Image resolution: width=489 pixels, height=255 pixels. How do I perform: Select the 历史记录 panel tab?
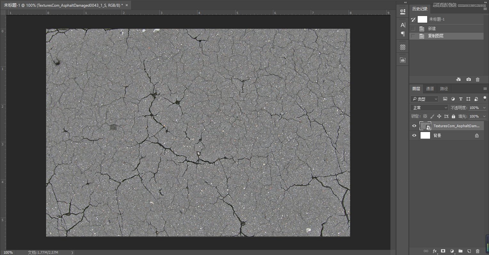coord(420,9)
